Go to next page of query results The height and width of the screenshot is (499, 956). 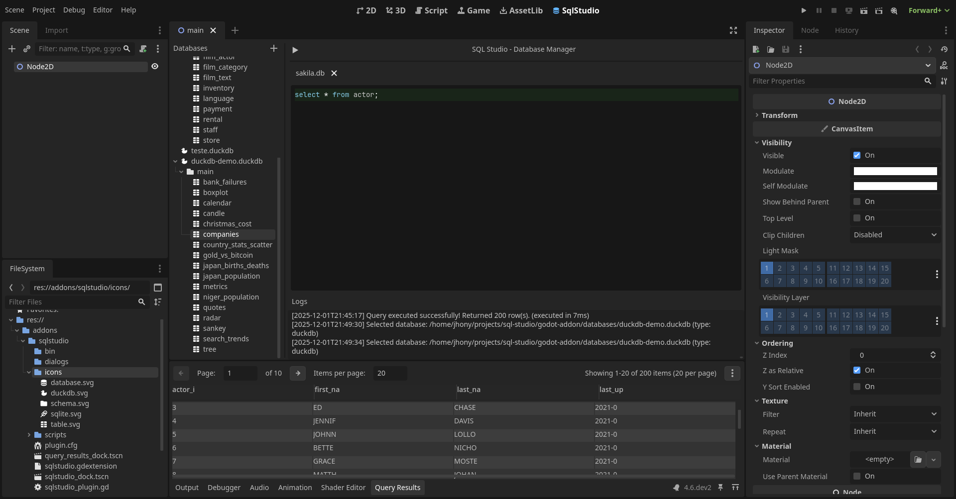(298, 373)
